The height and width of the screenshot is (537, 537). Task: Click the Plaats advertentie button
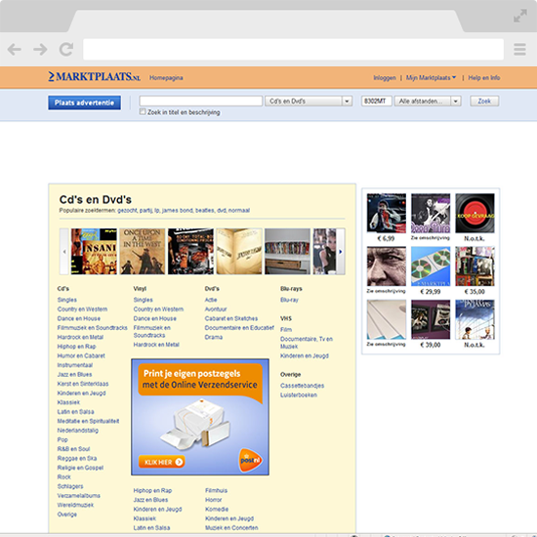[x=84, y=103]
